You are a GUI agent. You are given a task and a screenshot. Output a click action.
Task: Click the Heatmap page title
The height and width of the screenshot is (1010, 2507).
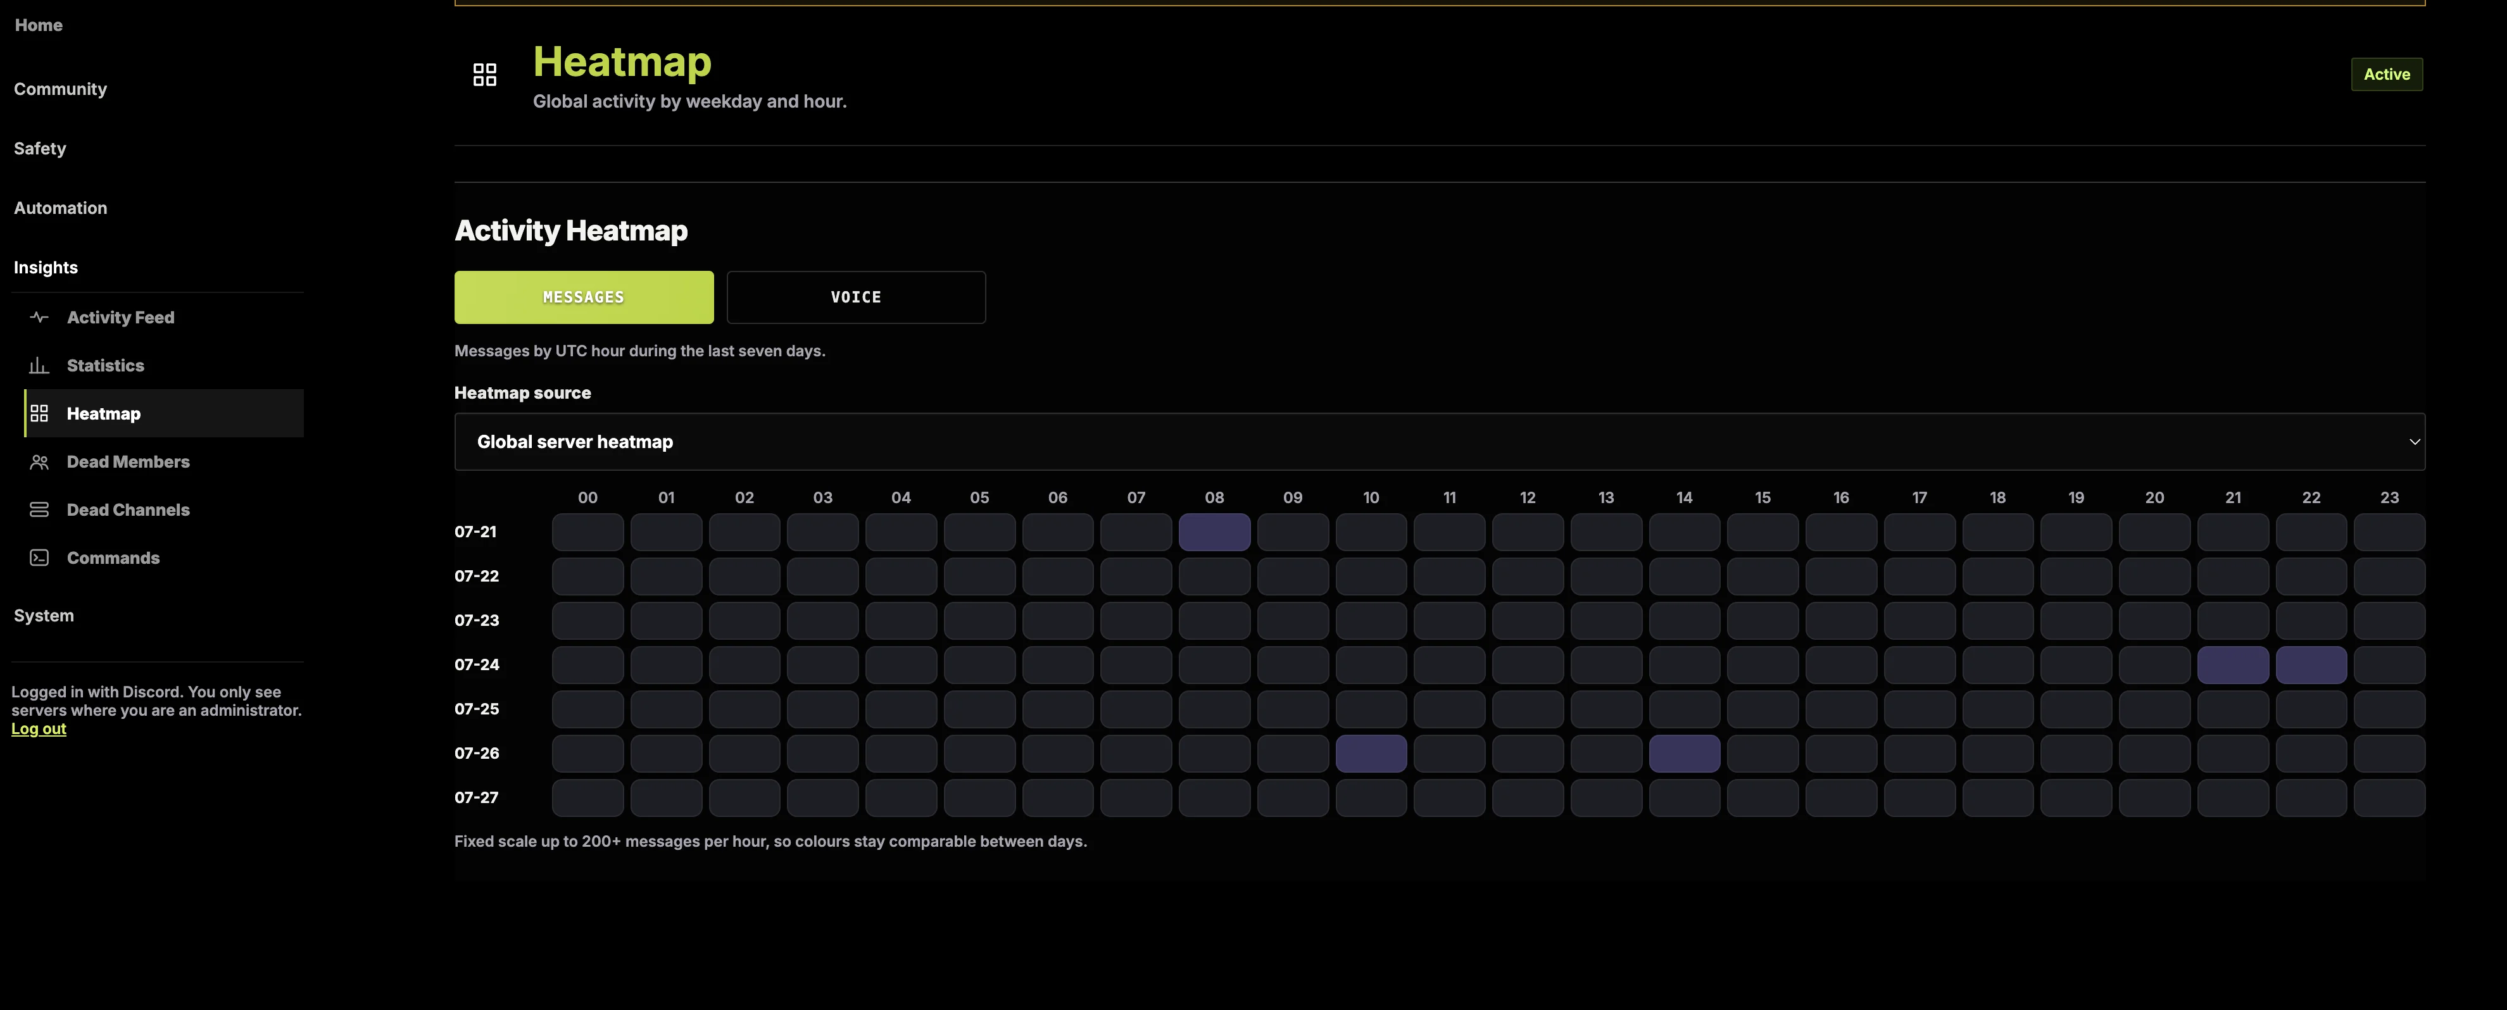coord(622,62)
